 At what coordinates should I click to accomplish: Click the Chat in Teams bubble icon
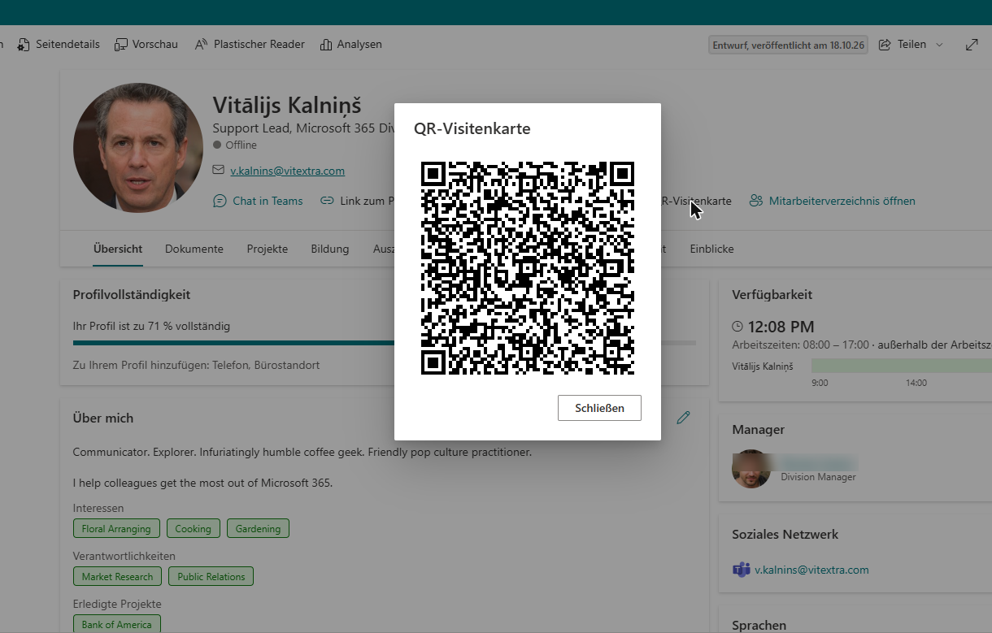click(x=220, y=201)
